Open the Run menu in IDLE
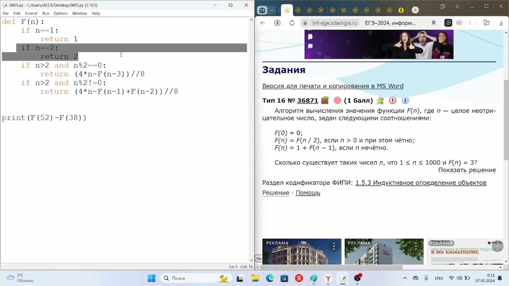 coord(46,13)
